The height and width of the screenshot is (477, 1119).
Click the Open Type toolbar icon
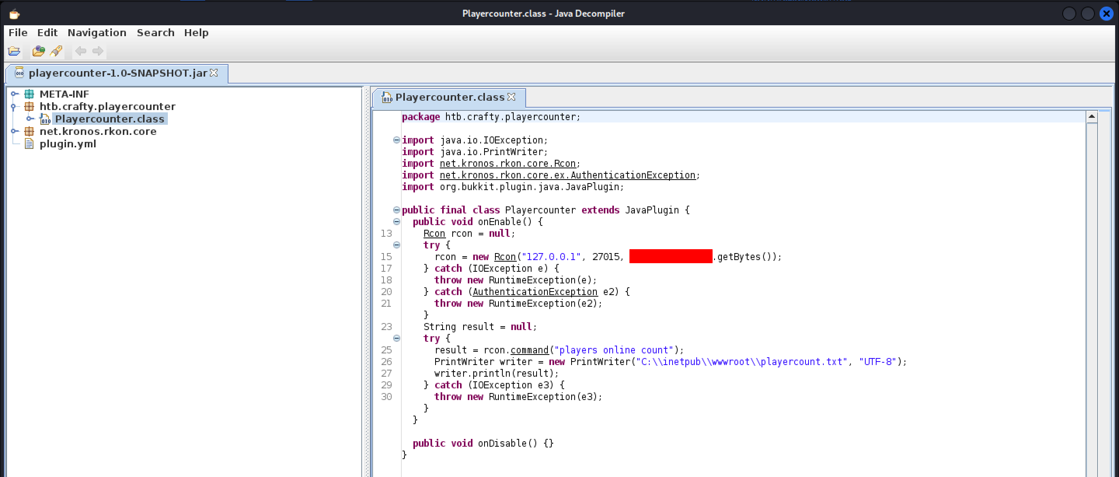pos(38,51)
